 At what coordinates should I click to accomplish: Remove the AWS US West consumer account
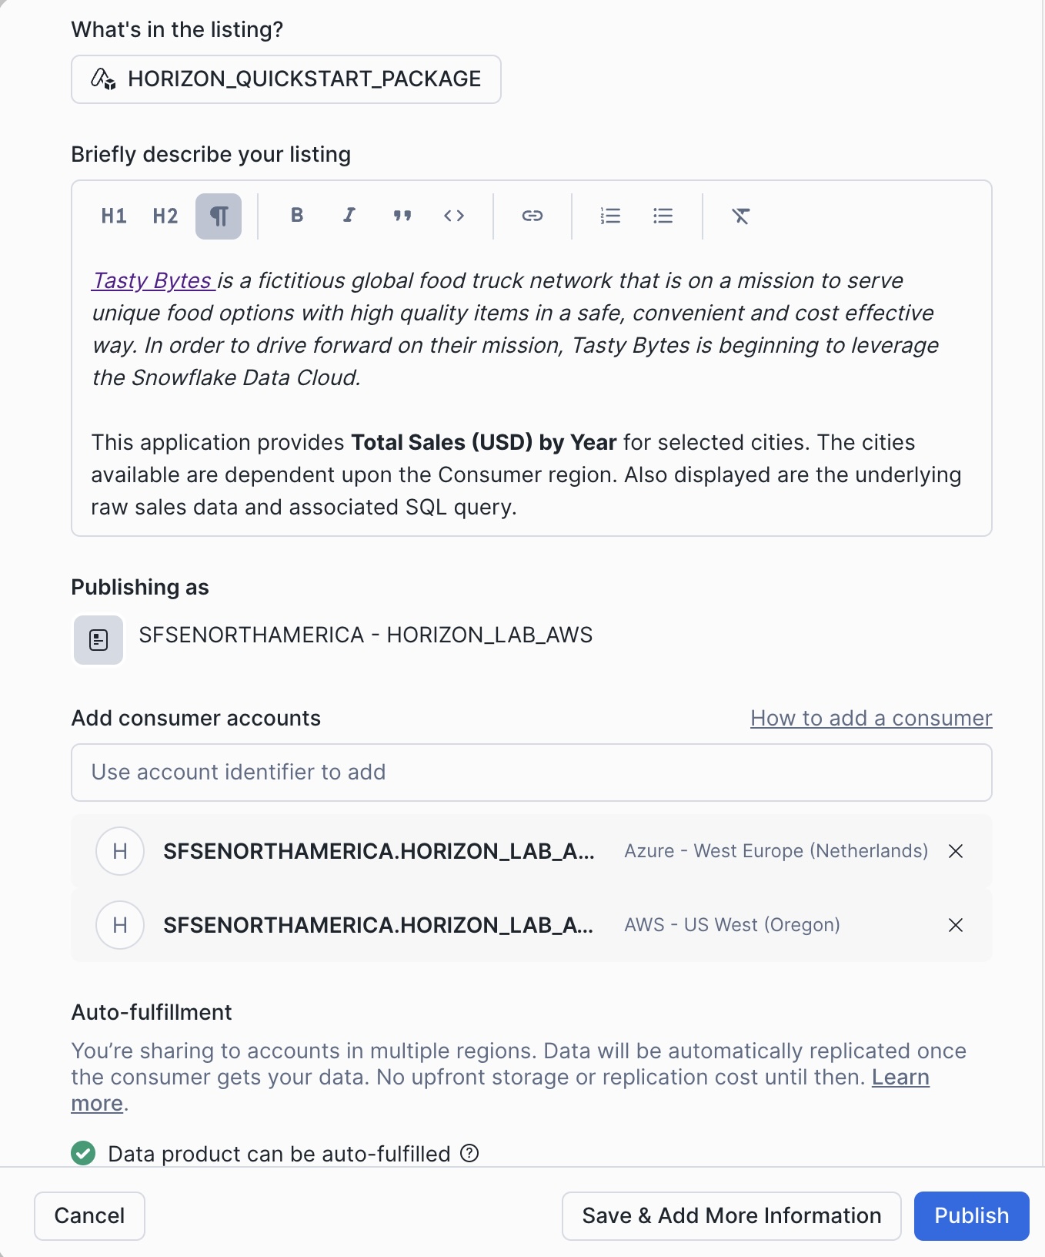point(956,925)
